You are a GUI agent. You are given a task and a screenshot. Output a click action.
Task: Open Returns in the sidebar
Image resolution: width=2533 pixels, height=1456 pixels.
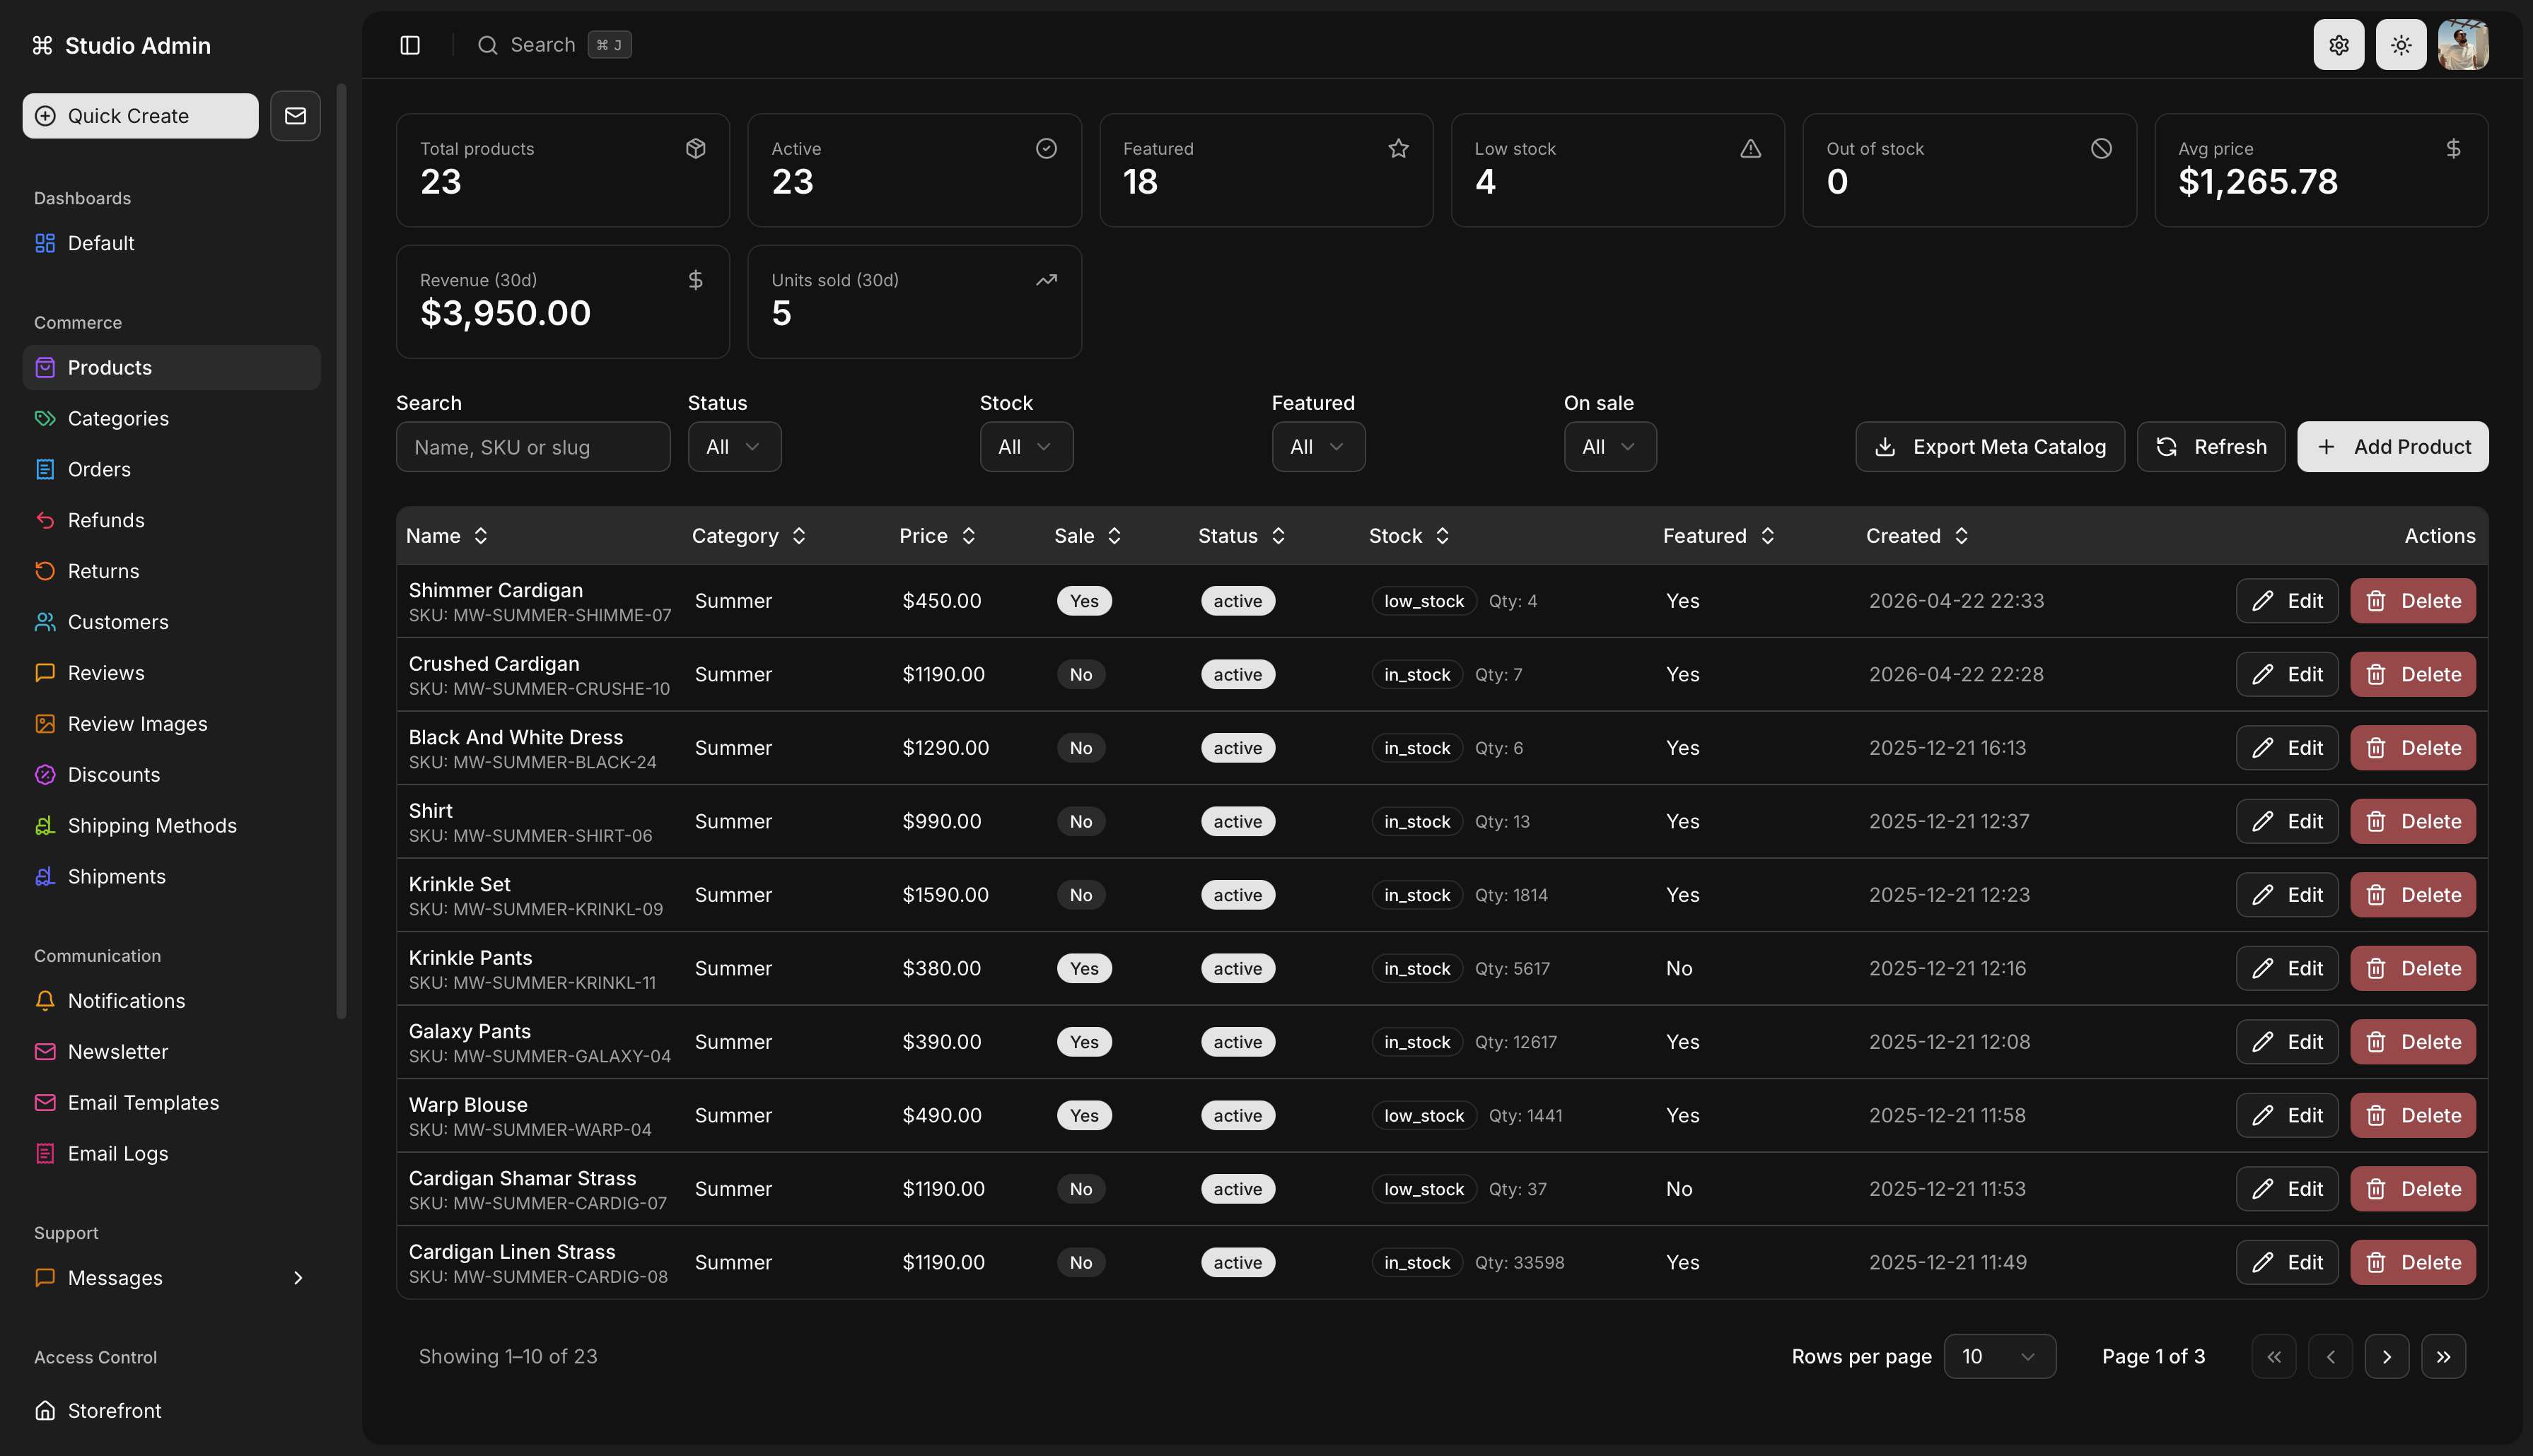171,571
